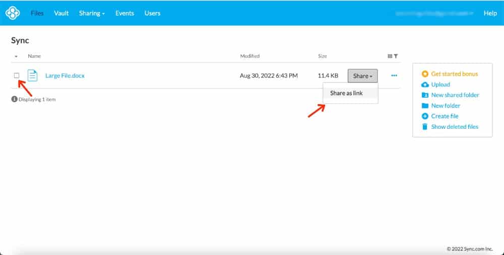Click the Large File.docx document icon
Screen dimensions: 504x255
pos(32,75)
